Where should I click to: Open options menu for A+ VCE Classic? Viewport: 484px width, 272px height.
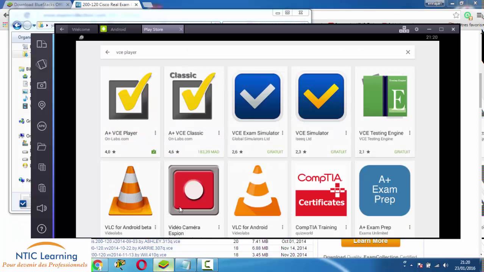(x=219, y=133)
